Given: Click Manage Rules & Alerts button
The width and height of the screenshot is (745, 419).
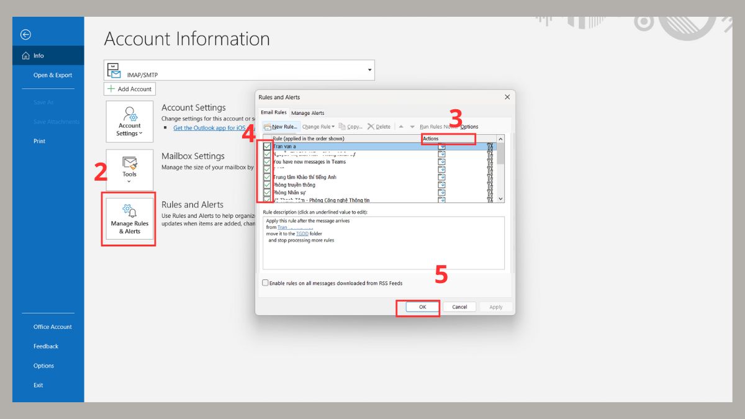Looking at the screenshot, I should coord(130,219).
